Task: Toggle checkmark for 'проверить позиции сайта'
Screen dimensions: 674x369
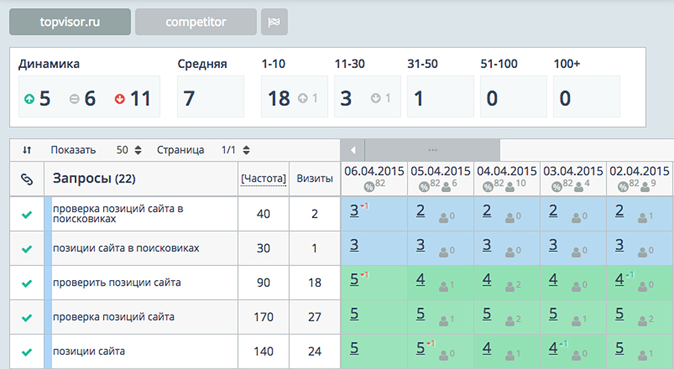Action: [27, 283]
